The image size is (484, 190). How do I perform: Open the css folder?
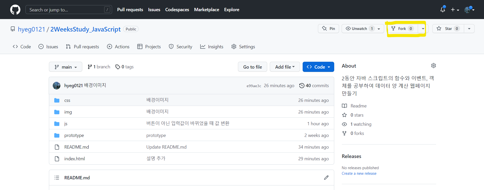[67, 100]
